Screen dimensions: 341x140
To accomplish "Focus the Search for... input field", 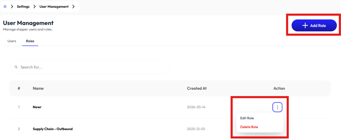I will pyautogui.click(x=90, y=67).
